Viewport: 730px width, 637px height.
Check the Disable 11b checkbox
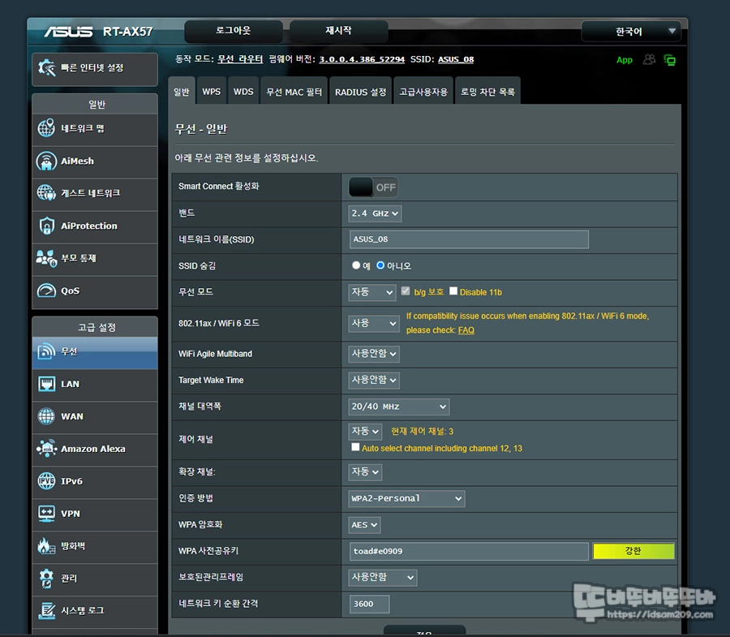[453, 291]
